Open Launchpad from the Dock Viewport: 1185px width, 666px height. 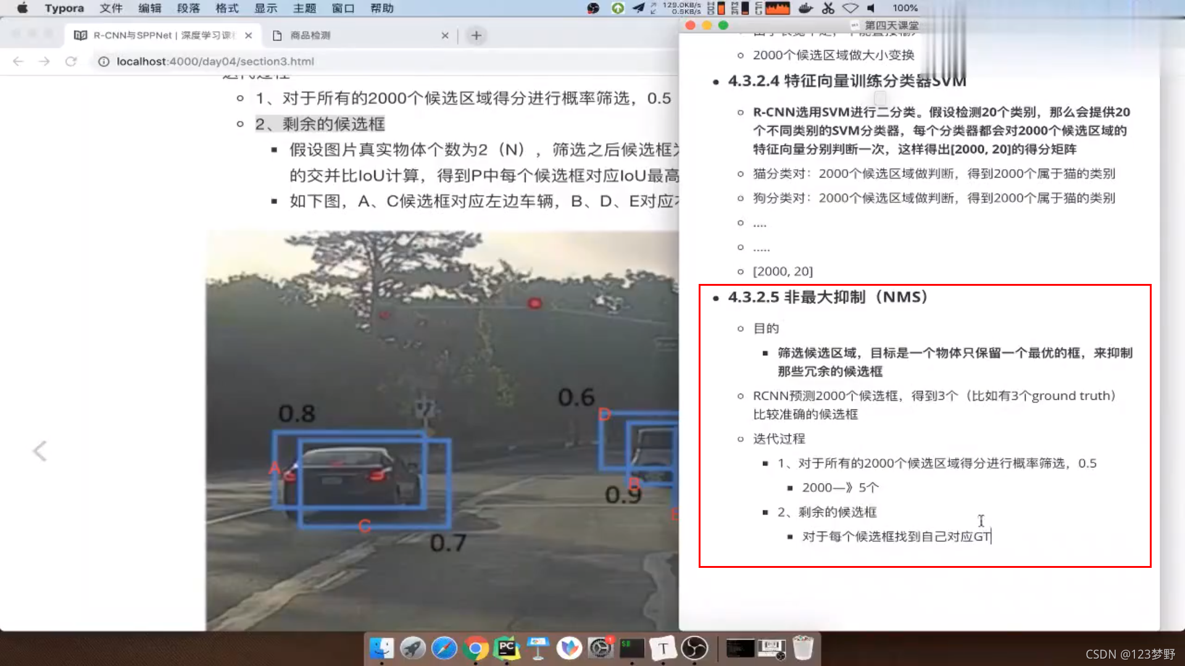(x=413, y=648)
